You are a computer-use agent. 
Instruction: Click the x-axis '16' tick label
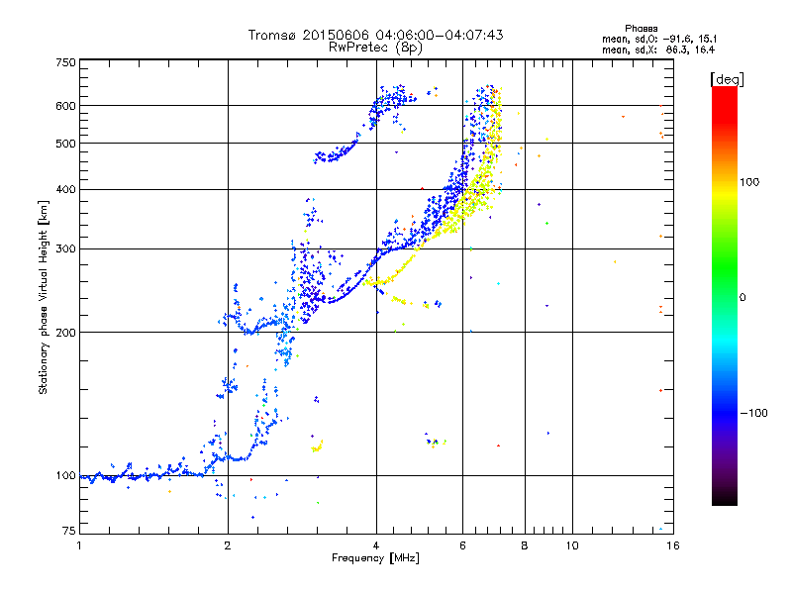pos(673,545)
